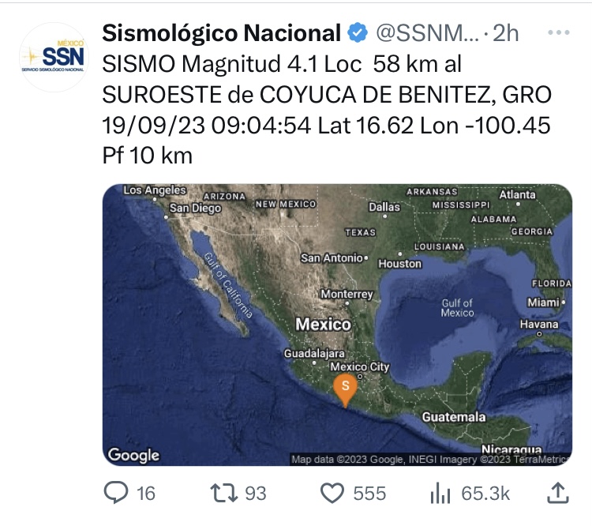592x526 pixels.
Task: Click the map data attribution text
Action: pyautogui.click(x=430, y=459)
